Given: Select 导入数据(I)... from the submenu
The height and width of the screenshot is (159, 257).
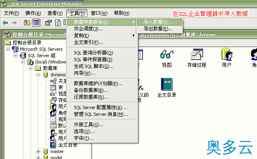Looking at the screenshot, I should (x=159, y=22).
